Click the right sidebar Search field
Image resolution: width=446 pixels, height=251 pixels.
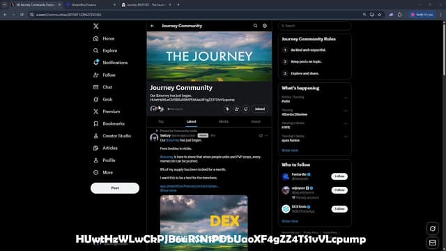(314, 26)
